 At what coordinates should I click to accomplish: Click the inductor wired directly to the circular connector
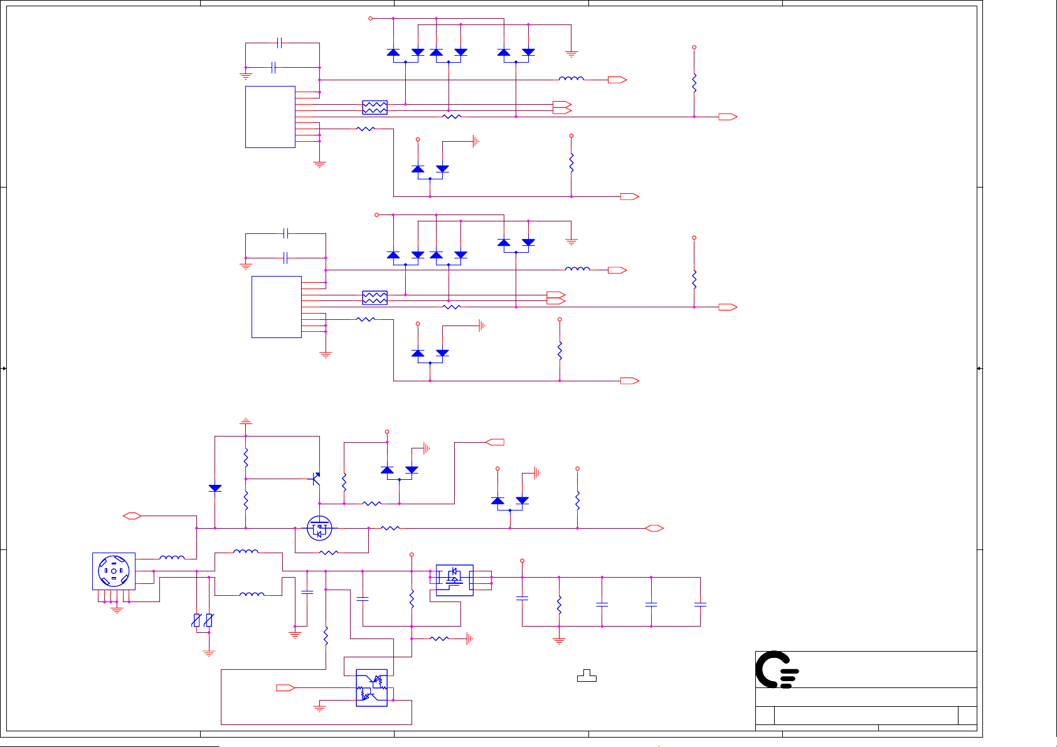[172, 557]
